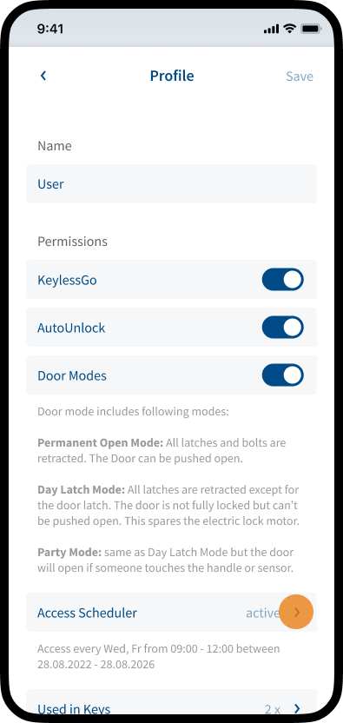Disable the AutoUnlock switch
The height and width of the screenshot is (723, 343).
click(x=282, y=328)
